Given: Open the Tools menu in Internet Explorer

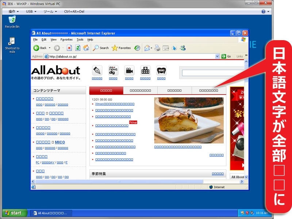Looking at the screenshot, I should tap(80, 39).
